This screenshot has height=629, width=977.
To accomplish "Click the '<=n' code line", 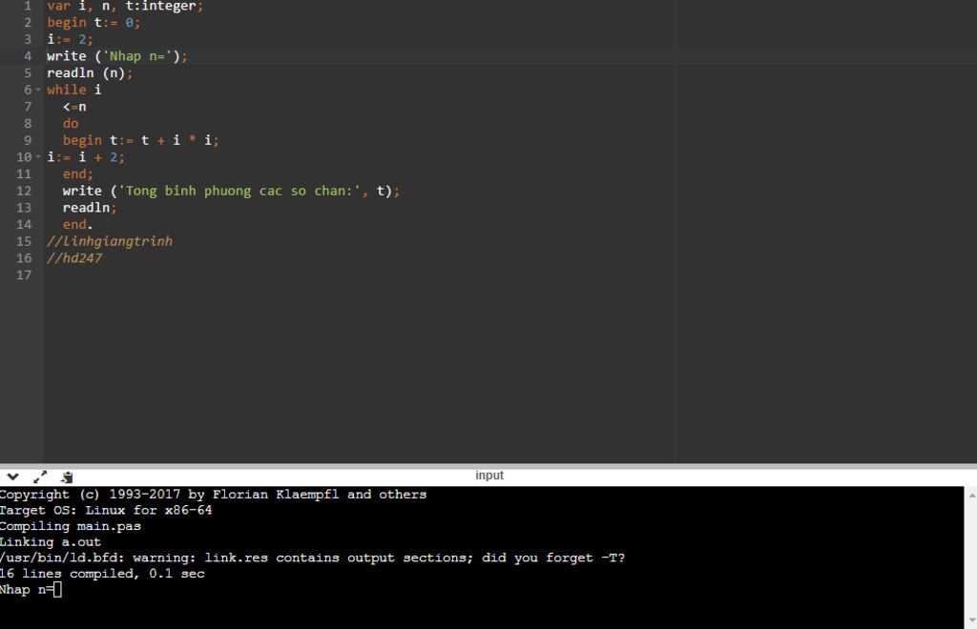I will 74,107.
